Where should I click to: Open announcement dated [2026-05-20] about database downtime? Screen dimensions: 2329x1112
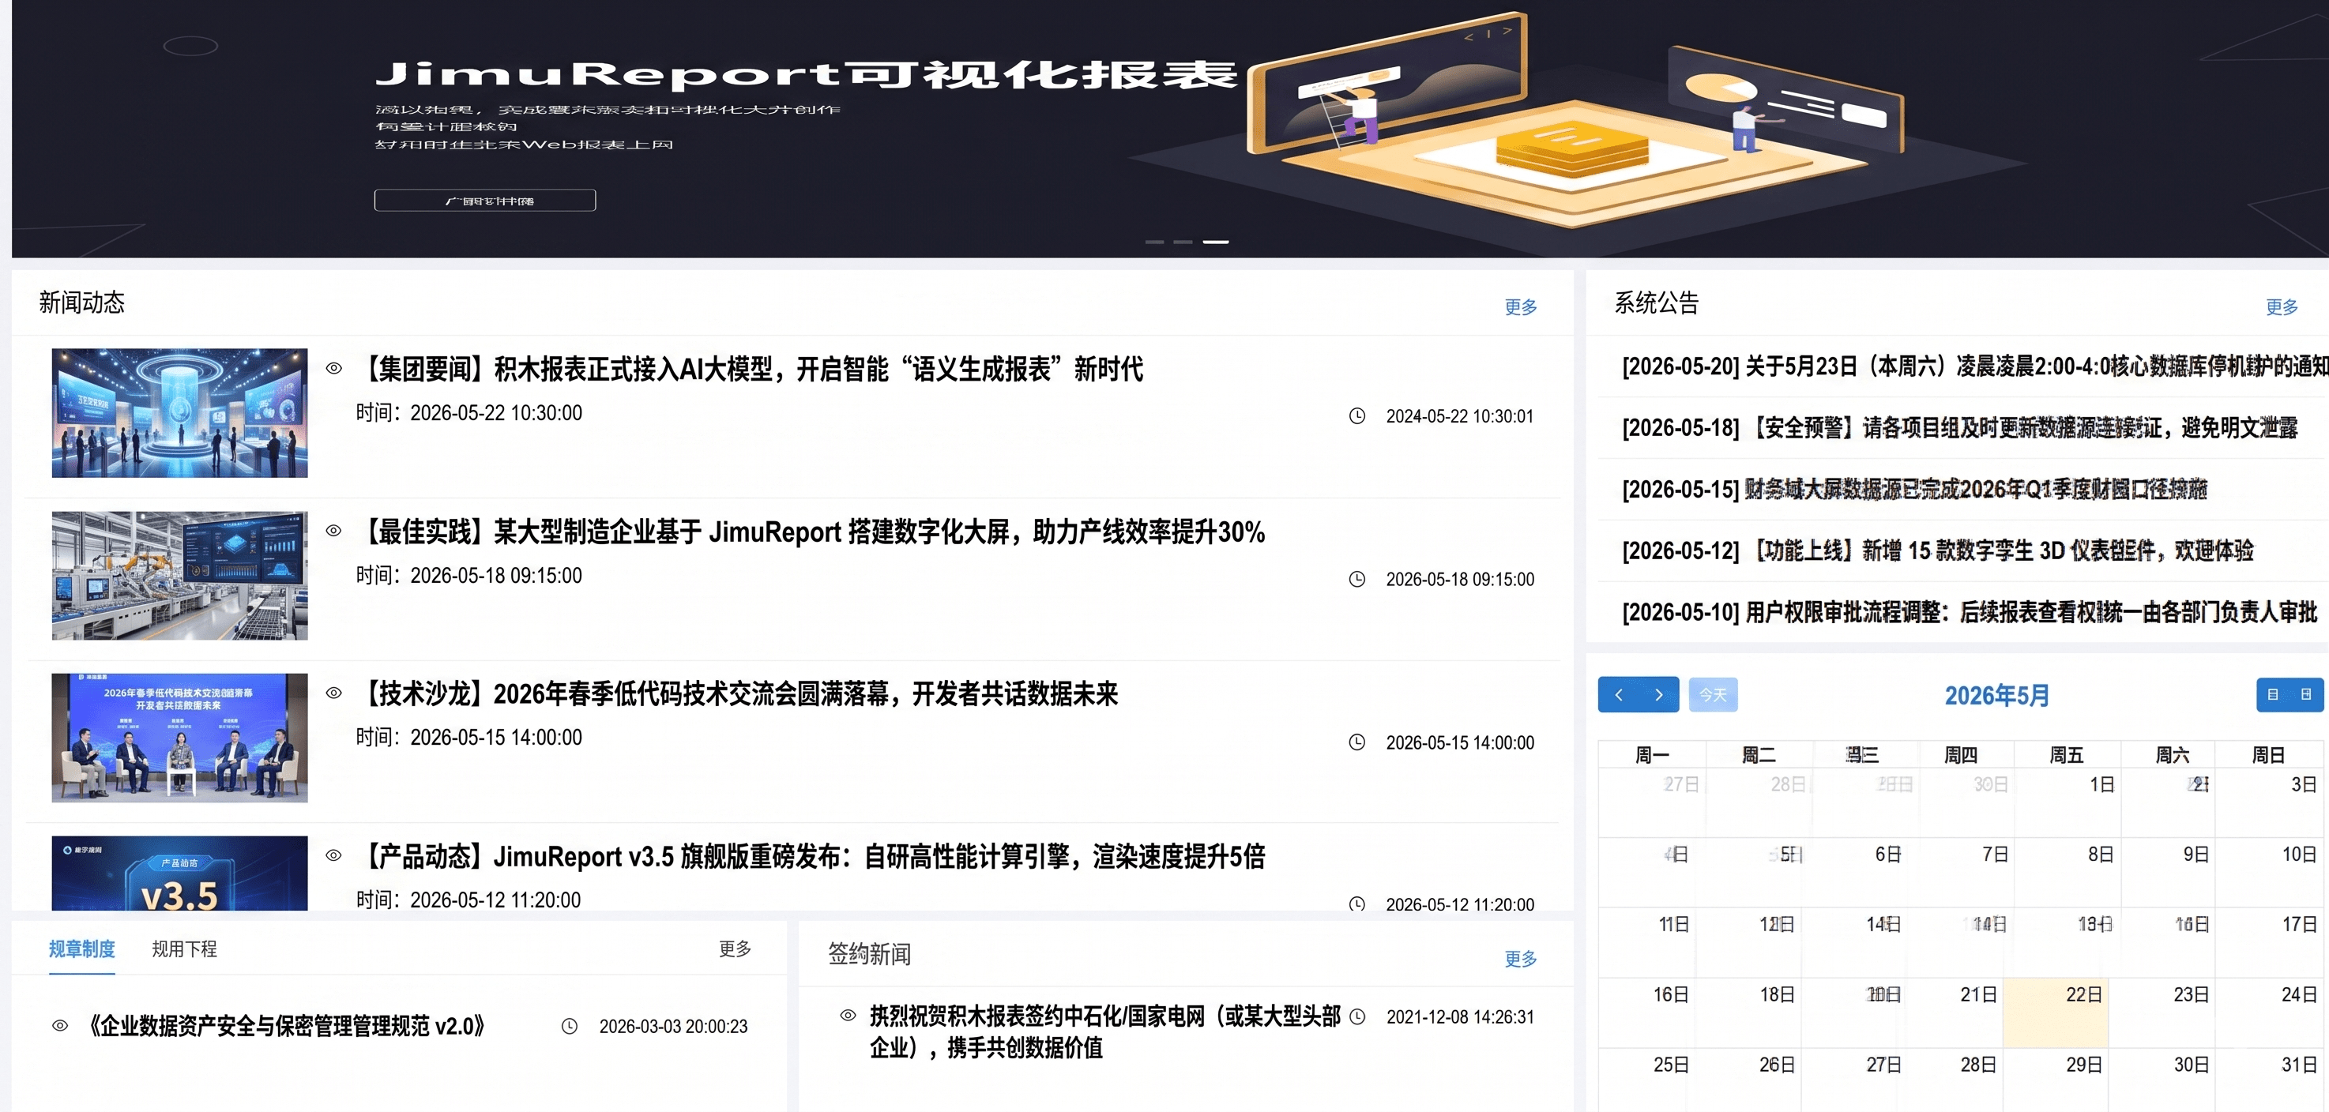1976,366
